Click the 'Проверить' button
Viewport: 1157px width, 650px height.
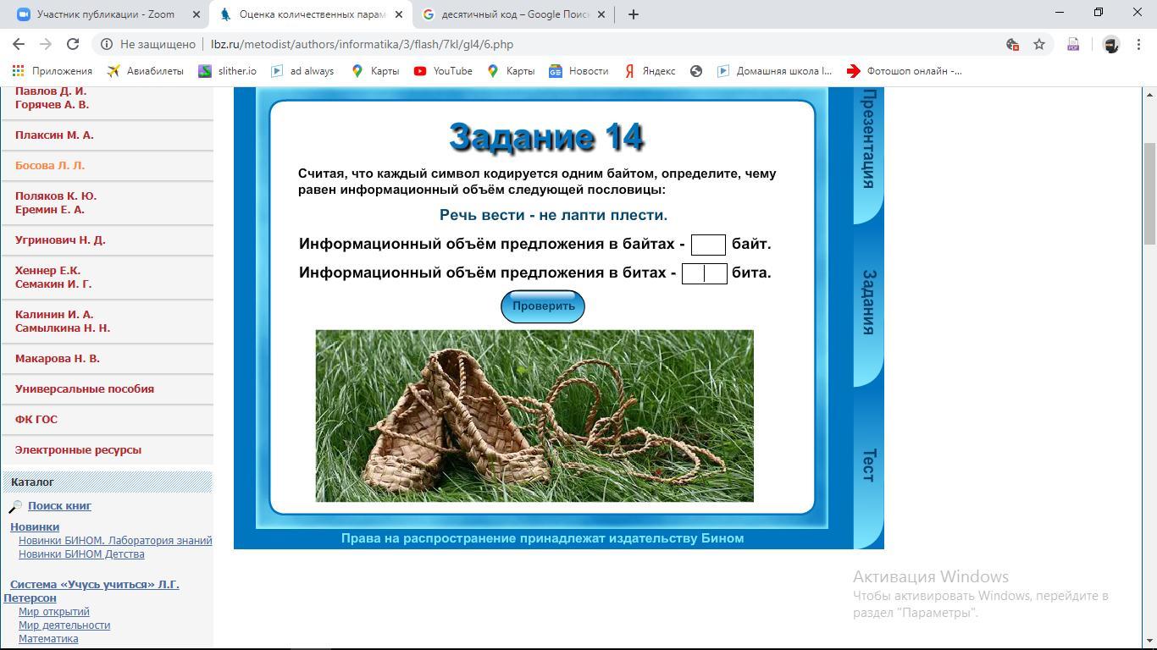tap(543, 306)
